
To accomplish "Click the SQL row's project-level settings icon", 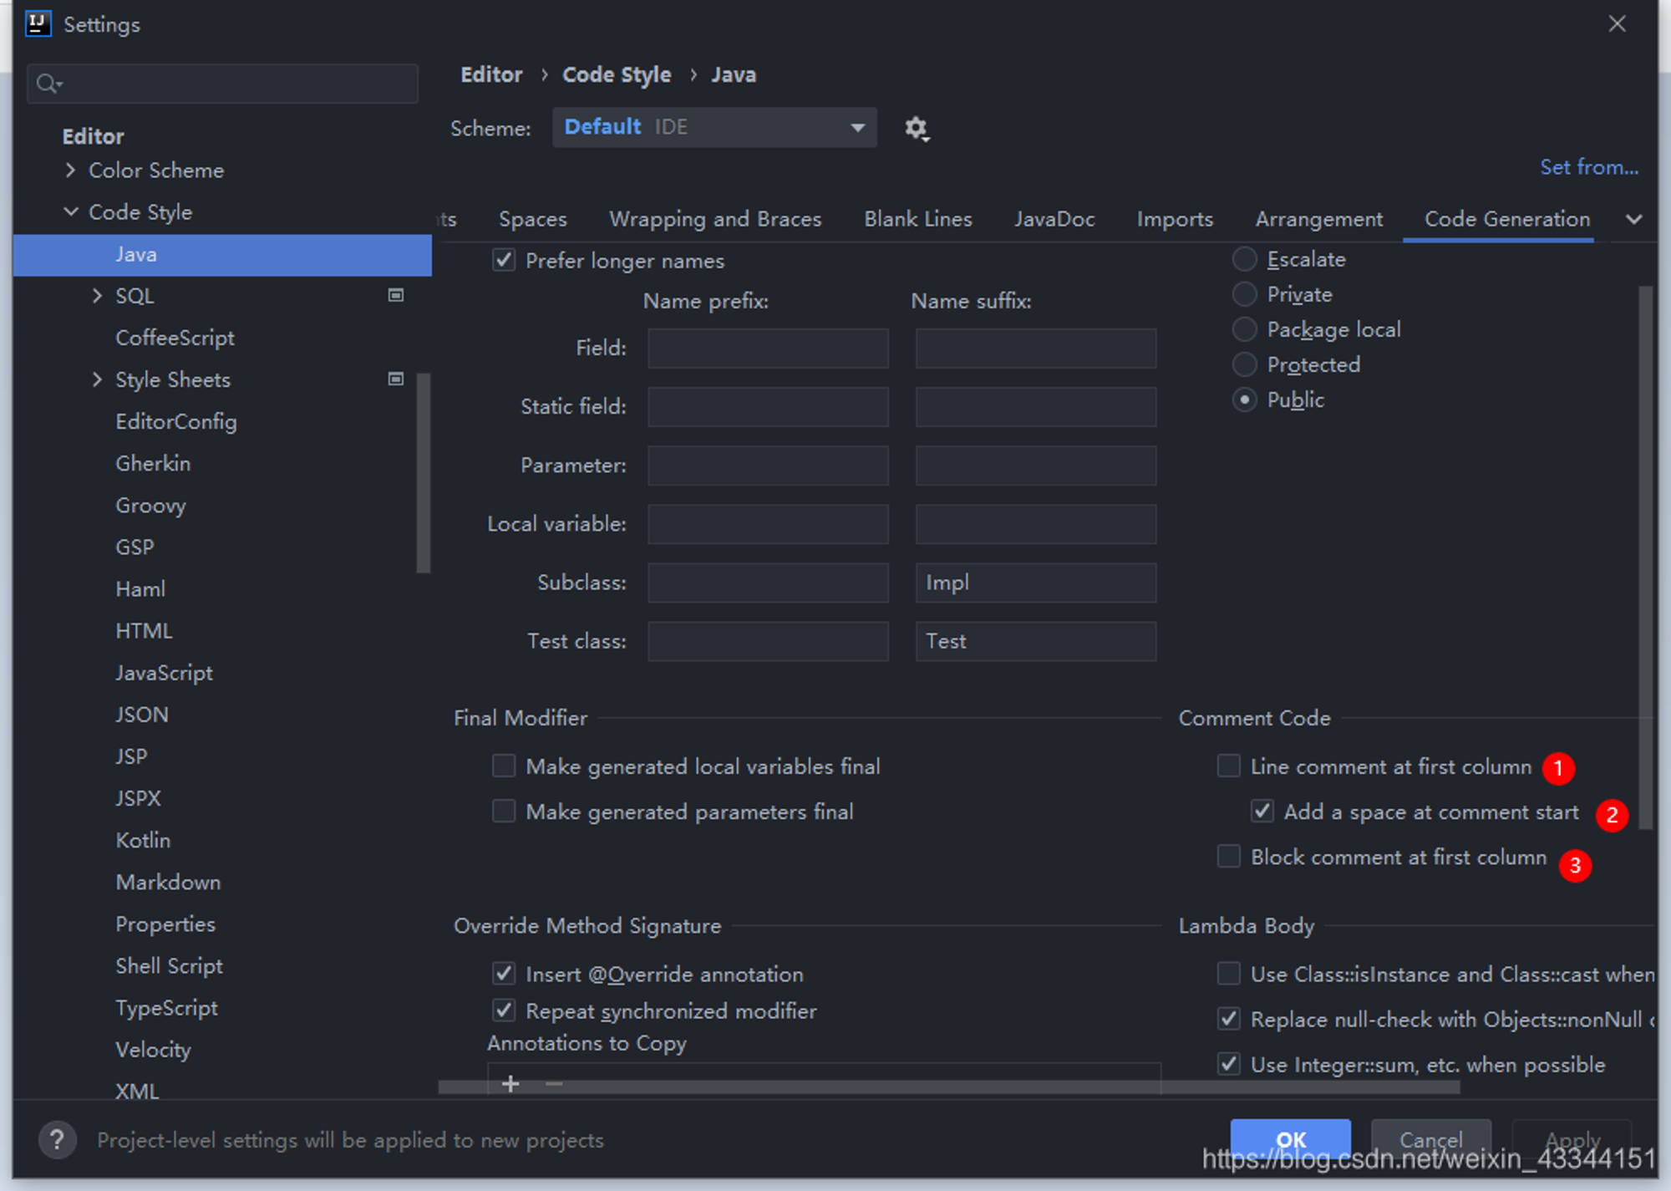I will coord(396,295).
